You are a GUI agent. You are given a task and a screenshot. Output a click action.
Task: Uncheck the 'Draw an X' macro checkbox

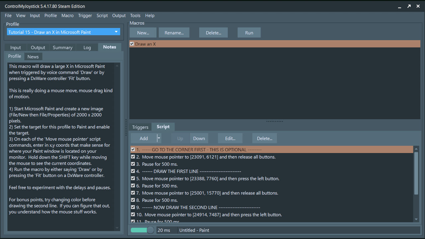(132, 43)
